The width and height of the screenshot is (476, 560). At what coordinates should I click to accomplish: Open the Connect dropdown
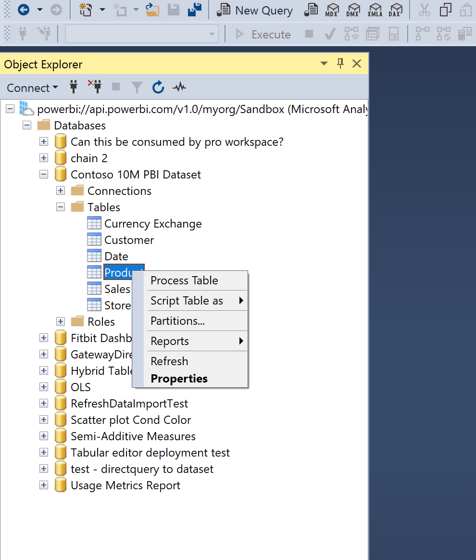(32, 88)
